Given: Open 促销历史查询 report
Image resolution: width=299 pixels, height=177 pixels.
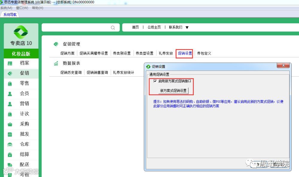Looking at the screenshot, I should [71, 72].
